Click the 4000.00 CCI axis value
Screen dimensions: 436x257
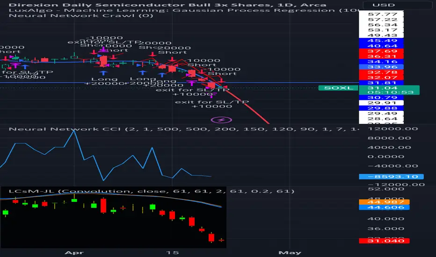click(x=389, y=148)
